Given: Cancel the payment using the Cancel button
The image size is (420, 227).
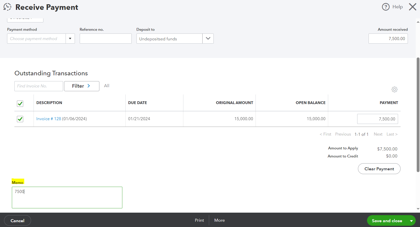Looking at the screenshot, I should coord(17,220).
